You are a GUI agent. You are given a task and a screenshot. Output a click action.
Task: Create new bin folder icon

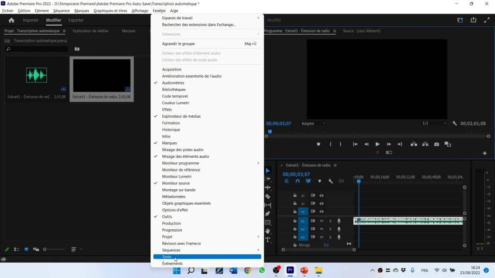77,49
